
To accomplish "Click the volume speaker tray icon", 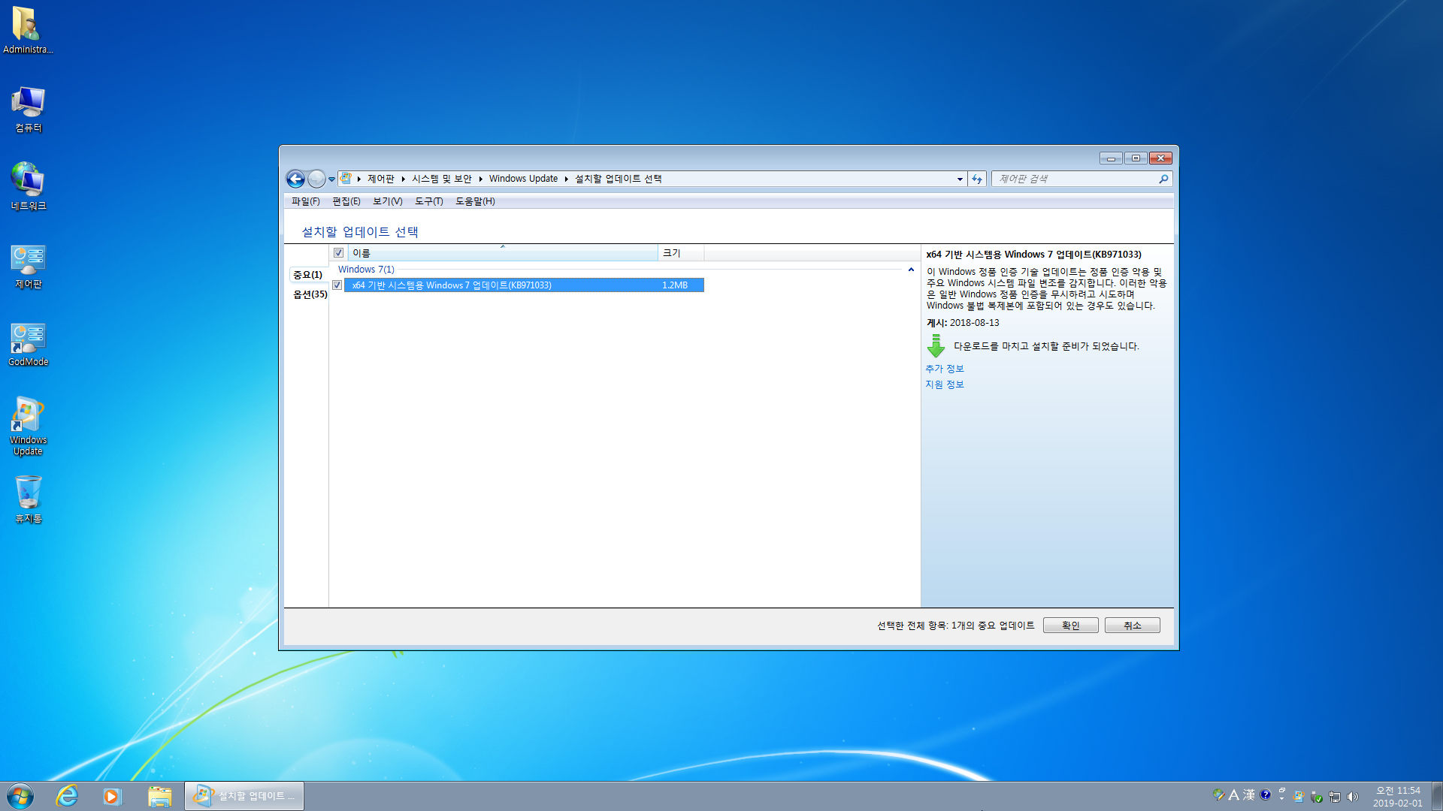I will [x=1353, y=797].
